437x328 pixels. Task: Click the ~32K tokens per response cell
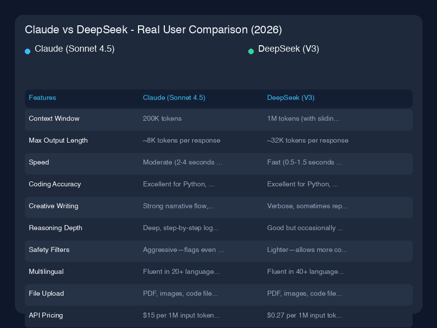pyautogui.click(x=308, y=140)
